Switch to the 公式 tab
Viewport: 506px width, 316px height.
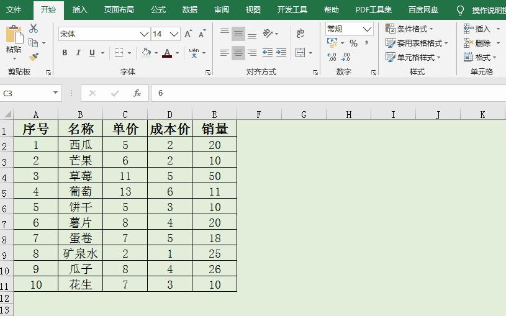pyautogui.click(x=158, y=10)
